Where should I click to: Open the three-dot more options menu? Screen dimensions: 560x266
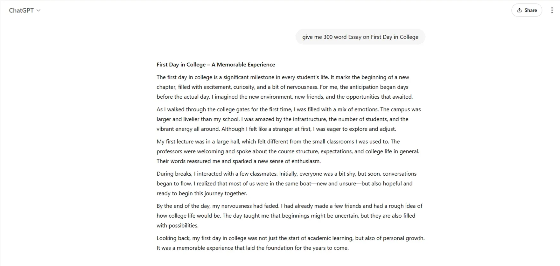coord(552,10)
